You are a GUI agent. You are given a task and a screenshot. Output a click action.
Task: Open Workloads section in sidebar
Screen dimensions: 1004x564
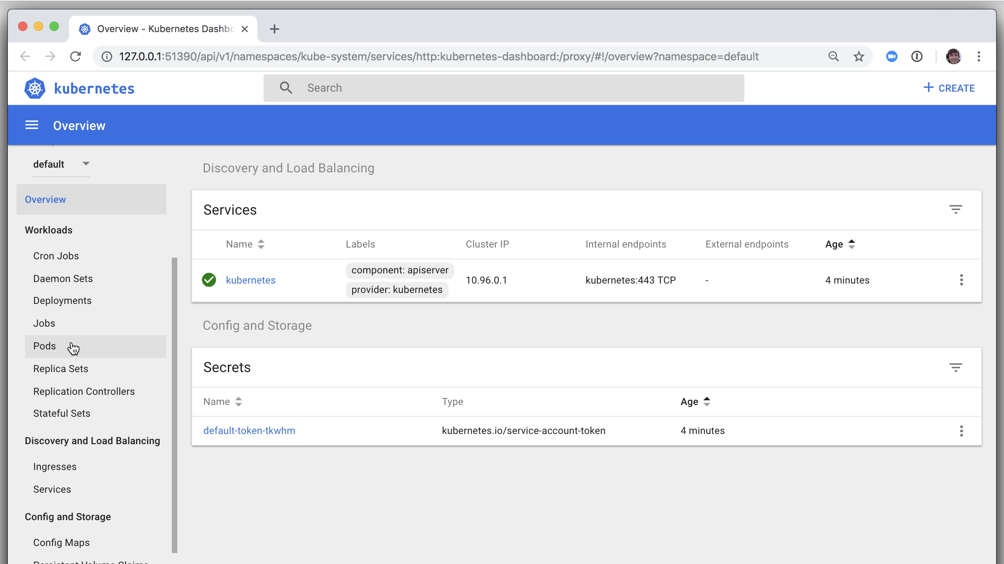pyautogui.click(x=49, y=230)
